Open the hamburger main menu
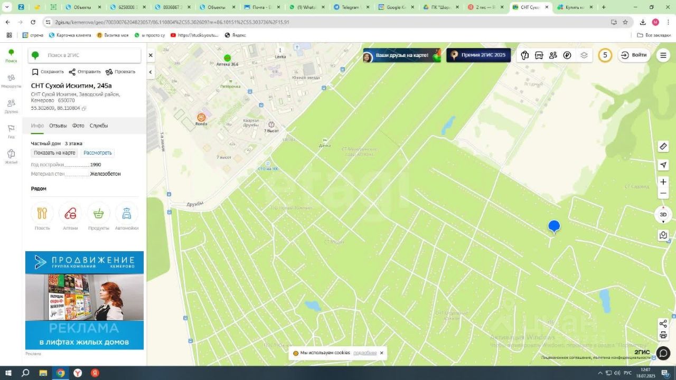 (x=663, y=55)
